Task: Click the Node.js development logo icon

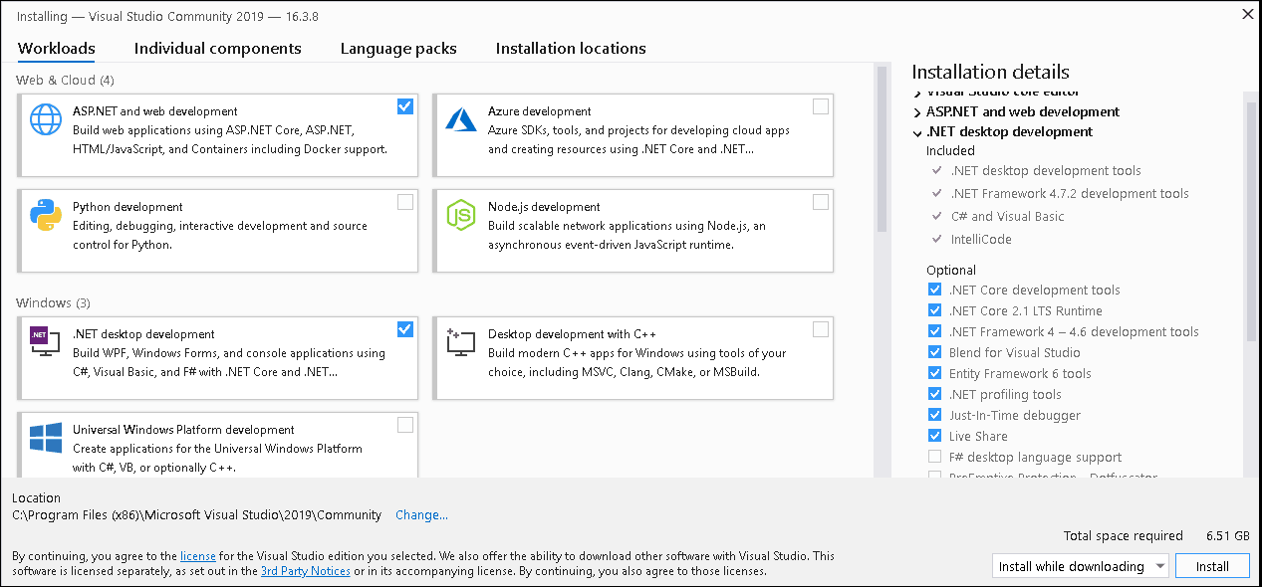Action: coord(461,215)
